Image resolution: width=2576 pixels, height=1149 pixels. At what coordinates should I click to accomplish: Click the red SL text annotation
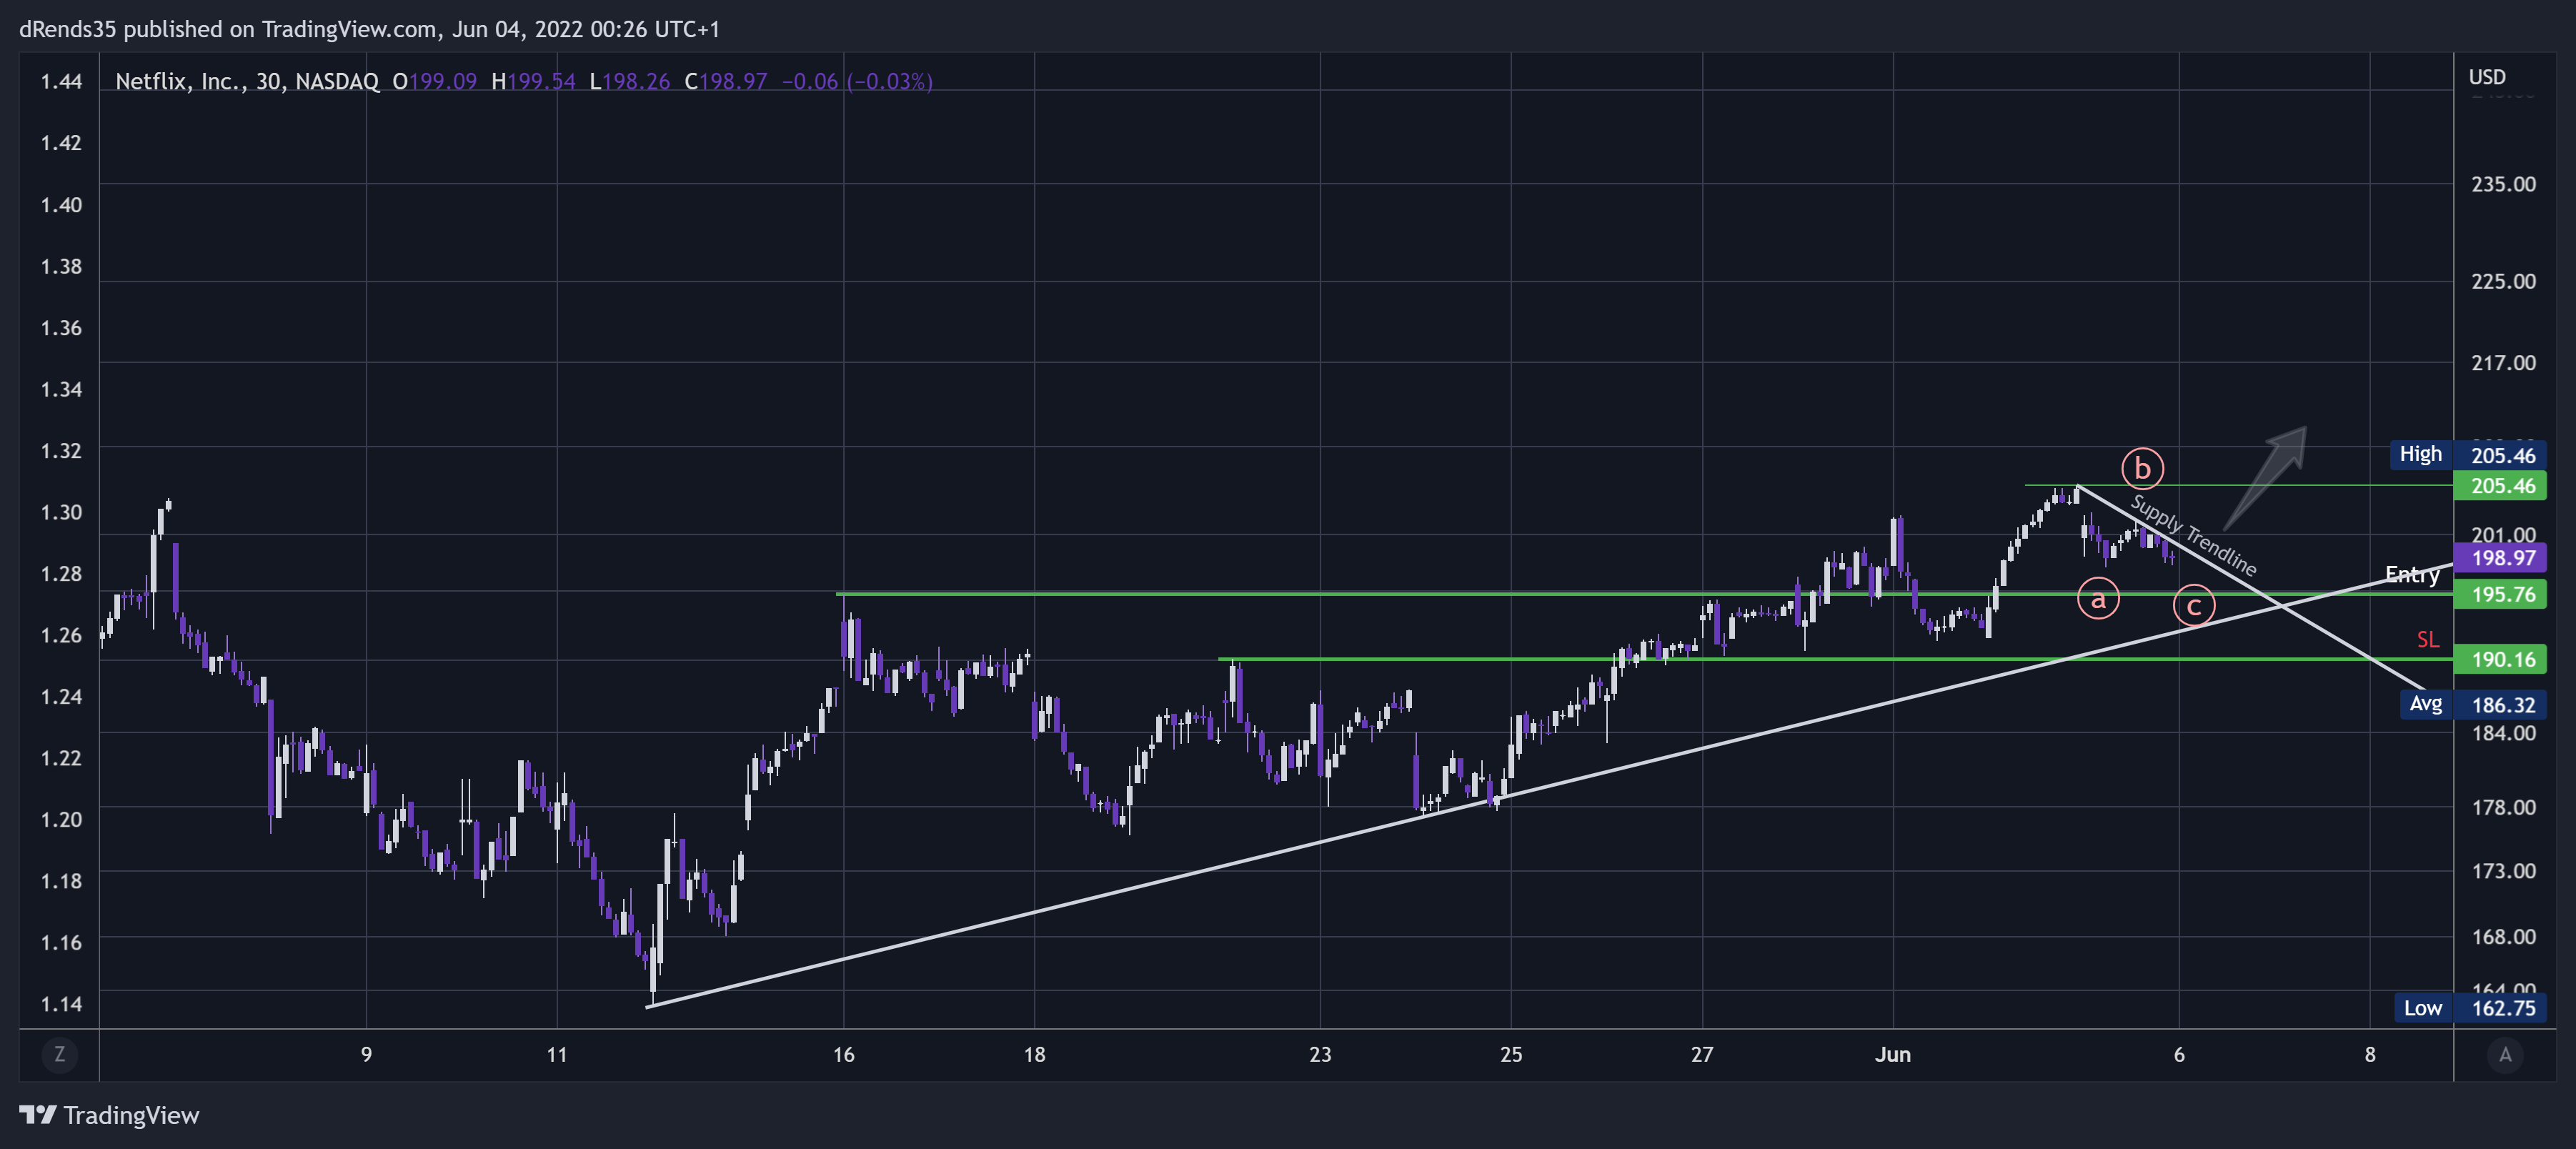point(2428,639)
